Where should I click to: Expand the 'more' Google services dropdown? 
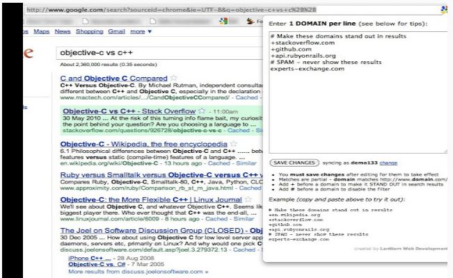(141, 31)
